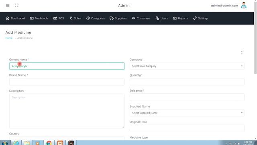Expand the form card to fullscreen
The height and width of the screenshot is (145, 257).
point(242,52)
